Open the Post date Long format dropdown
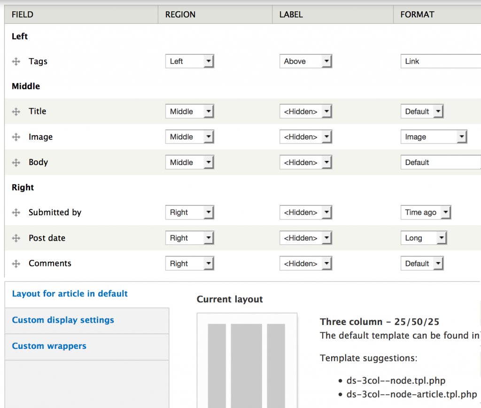The width and height of the screenshot is (481, 408). [423, 238]
